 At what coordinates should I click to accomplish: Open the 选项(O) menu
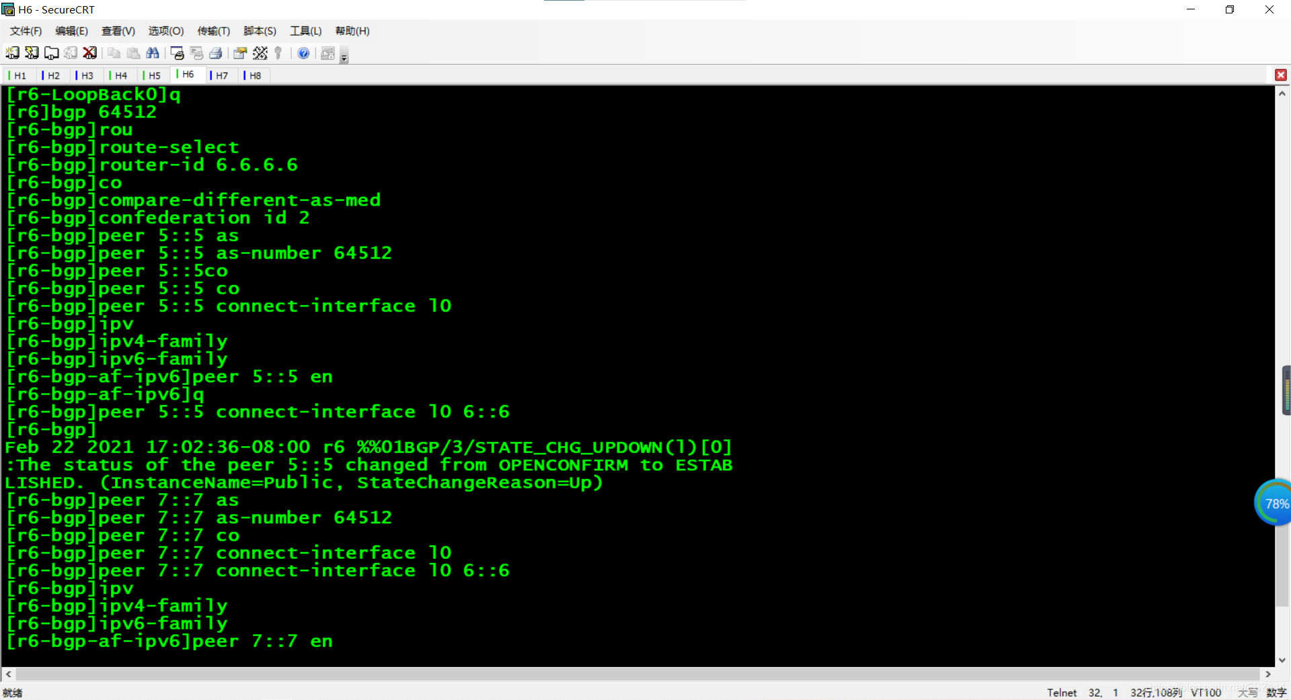coord(166,31)
